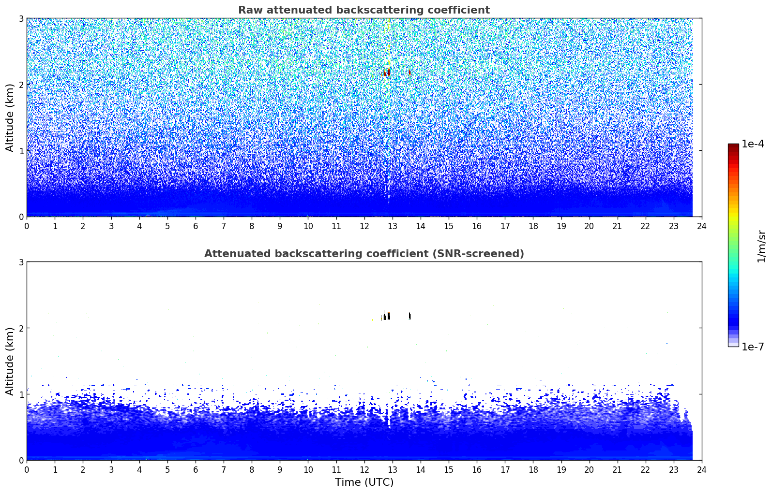Click the 6 hour tick on the top plot
772x493 pixels.
(196, 226)
